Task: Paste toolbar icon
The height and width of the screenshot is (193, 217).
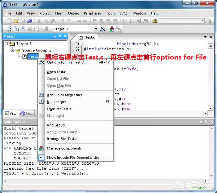Action: click(53, 21)
